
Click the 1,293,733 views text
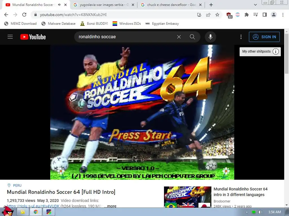(21, 201)
